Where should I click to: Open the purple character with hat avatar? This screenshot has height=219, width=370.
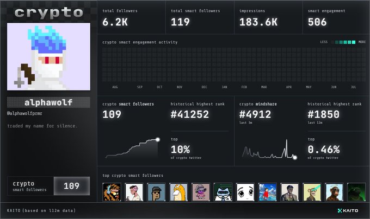(201, 192)
